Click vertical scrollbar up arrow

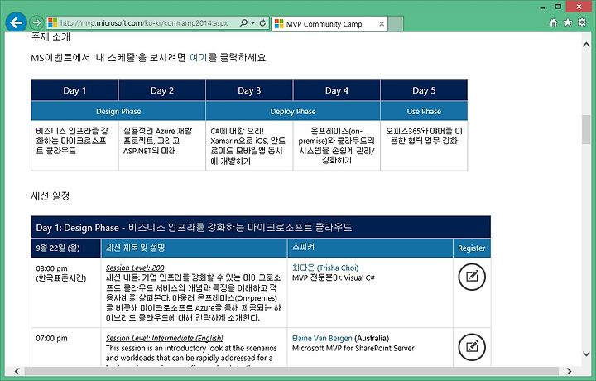586,45
